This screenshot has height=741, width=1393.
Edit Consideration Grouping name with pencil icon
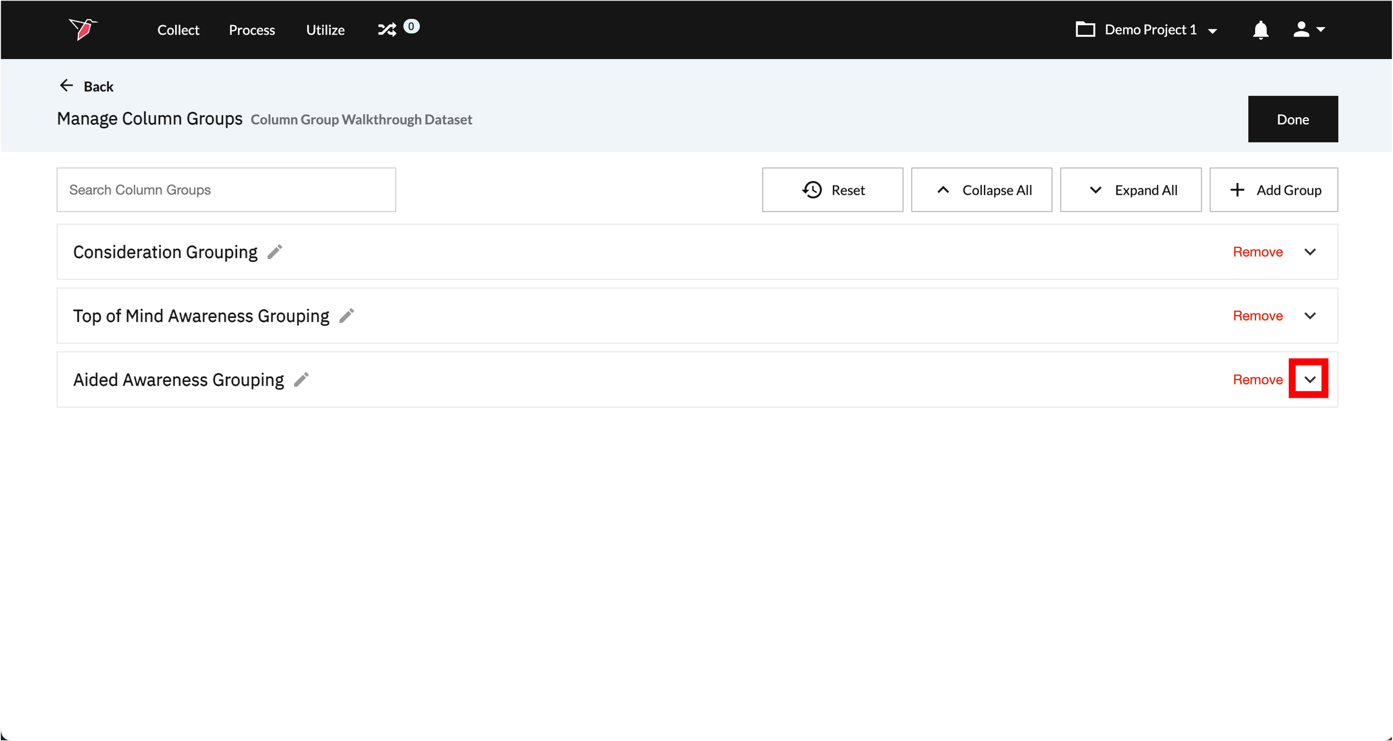(275, 252)
